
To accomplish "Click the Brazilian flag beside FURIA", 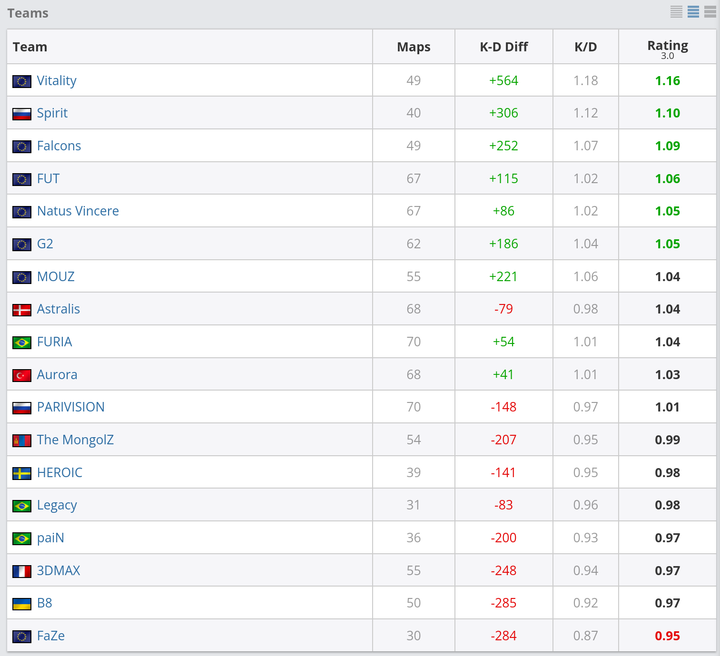I will (22, 343).
